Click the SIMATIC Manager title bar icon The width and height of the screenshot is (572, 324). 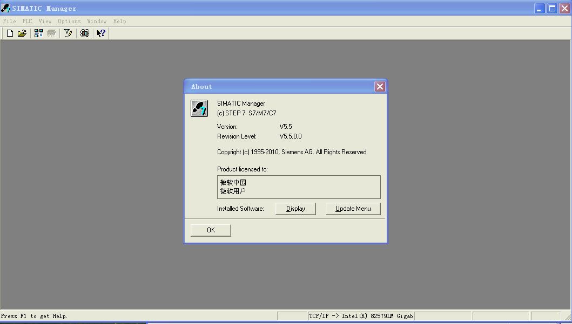click(5, 8)
